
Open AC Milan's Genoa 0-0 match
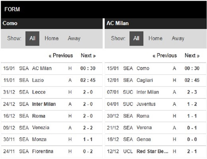point(156,139)
